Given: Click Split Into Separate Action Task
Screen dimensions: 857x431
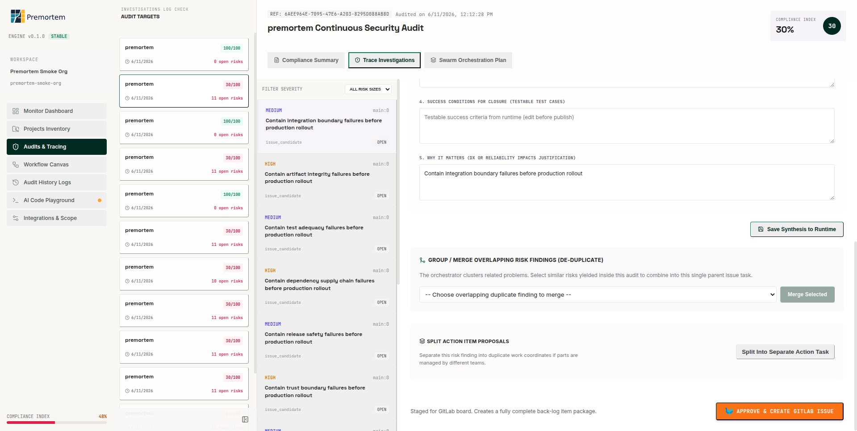Looking at the screenshot, I should click(x=785, y=352).
